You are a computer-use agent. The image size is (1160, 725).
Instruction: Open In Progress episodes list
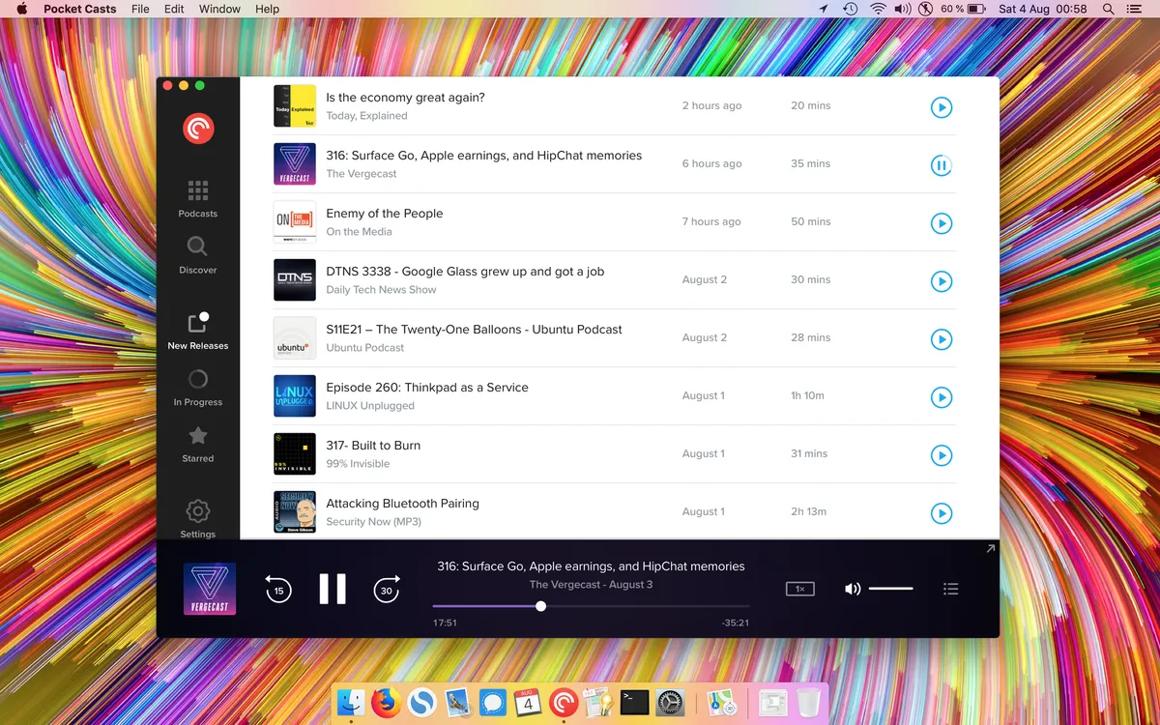click(x=197, y=387)
